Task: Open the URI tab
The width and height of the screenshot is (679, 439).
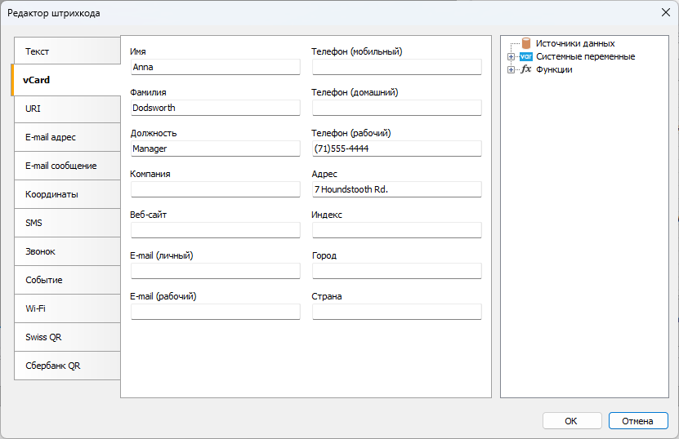Action: coord(67,109)
